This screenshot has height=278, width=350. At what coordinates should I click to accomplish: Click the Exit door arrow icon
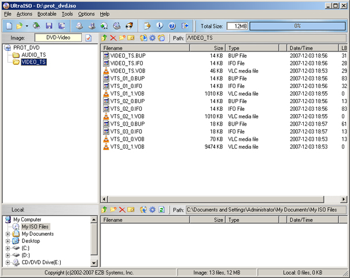185,26
